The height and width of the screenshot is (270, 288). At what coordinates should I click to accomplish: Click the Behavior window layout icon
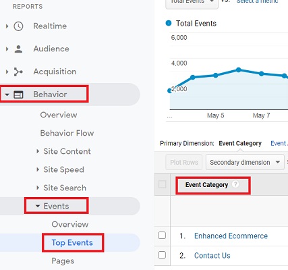[18, 94]
